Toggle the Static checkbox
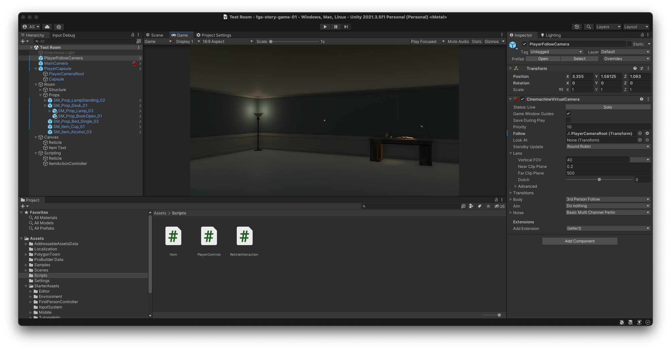This screenshot has height=350, width=671. (x=629, y=44)
